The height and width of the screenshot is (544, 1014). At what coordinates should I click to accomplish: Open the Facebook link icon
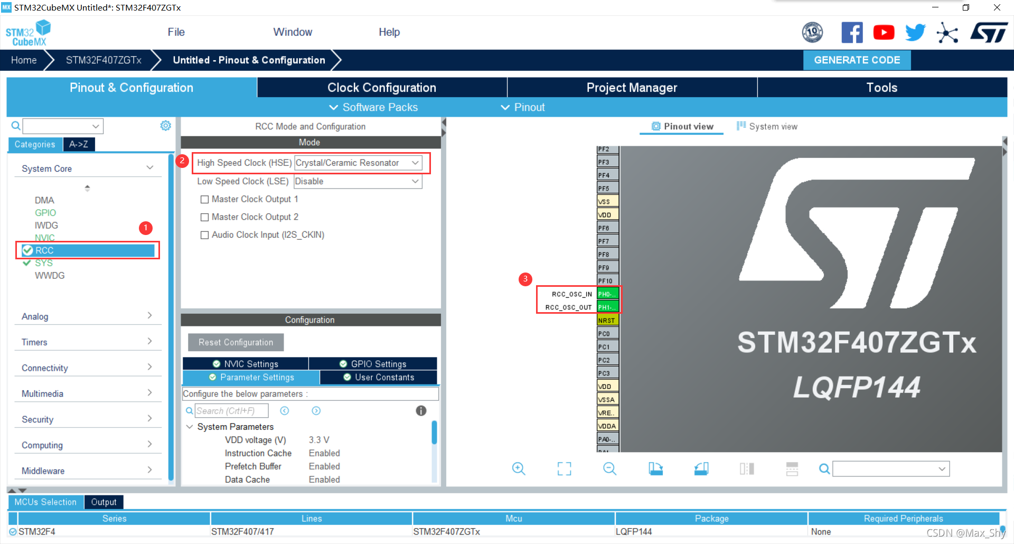pos(852,33)
